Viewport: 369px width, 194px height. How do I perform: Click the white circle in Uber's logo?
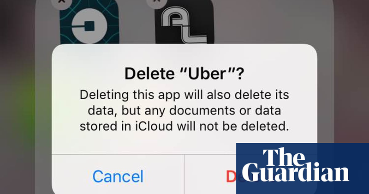coord(89,25)
